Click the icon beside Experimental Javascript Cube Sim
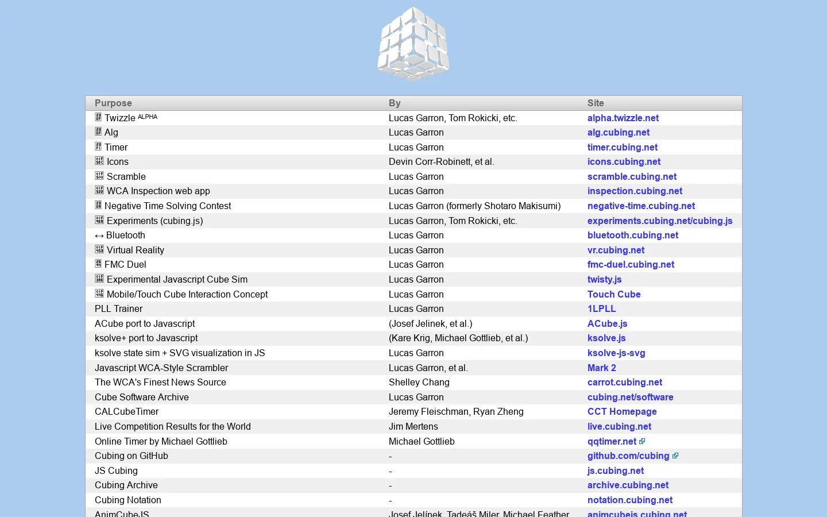 (99, 279)
